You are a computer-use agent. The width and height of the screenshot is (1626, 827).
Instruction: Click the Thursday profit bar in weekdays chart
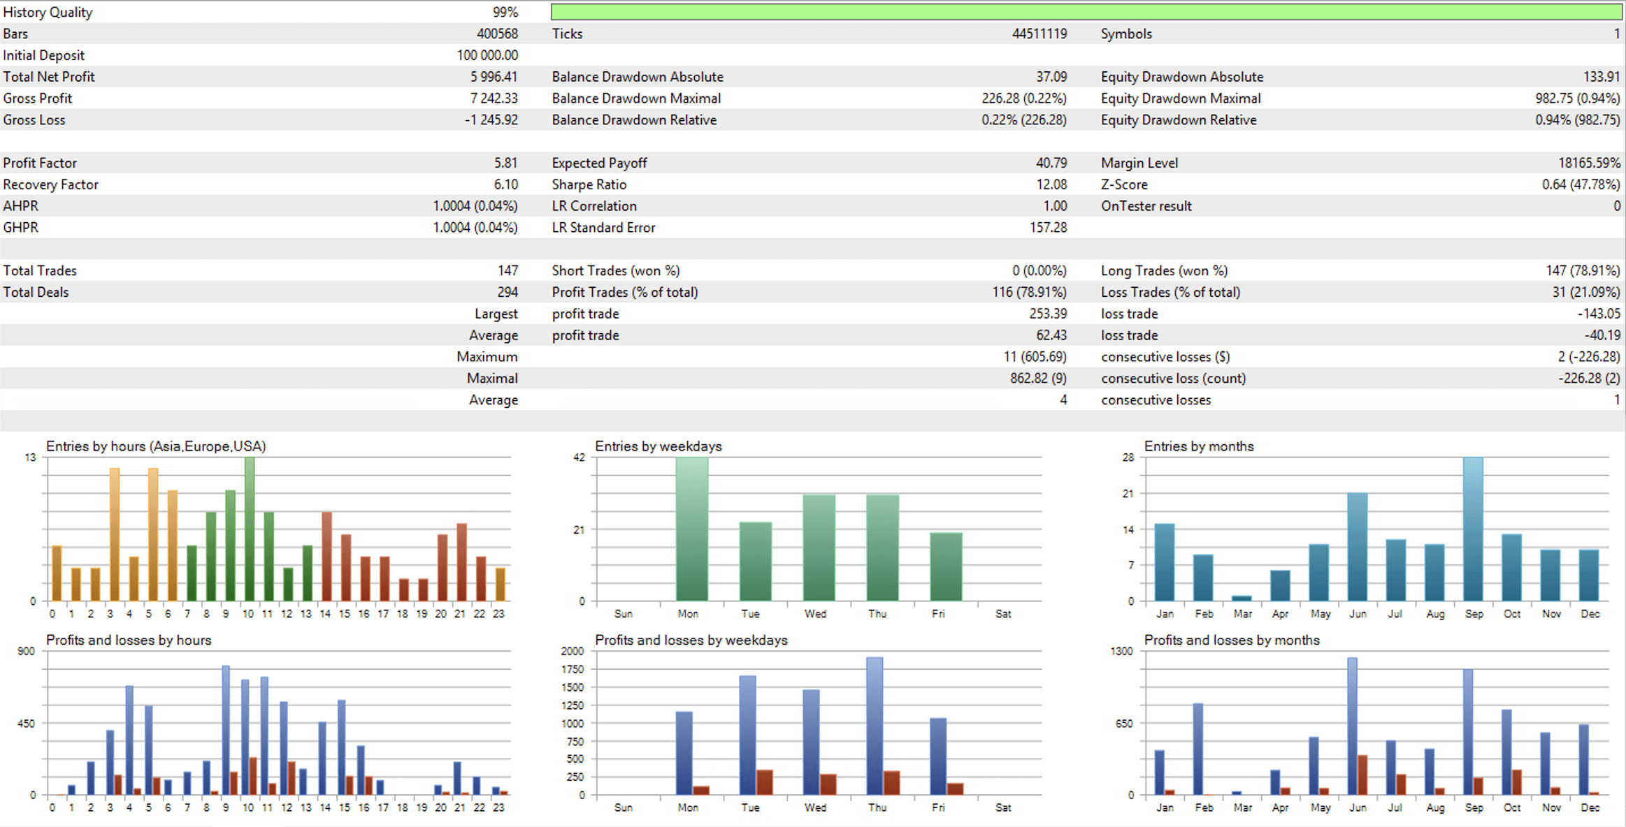coord(874,726)
